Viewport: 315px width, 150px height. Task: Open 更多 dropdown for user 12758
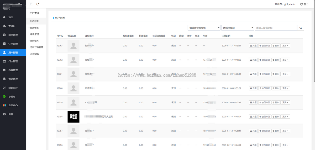285,117
